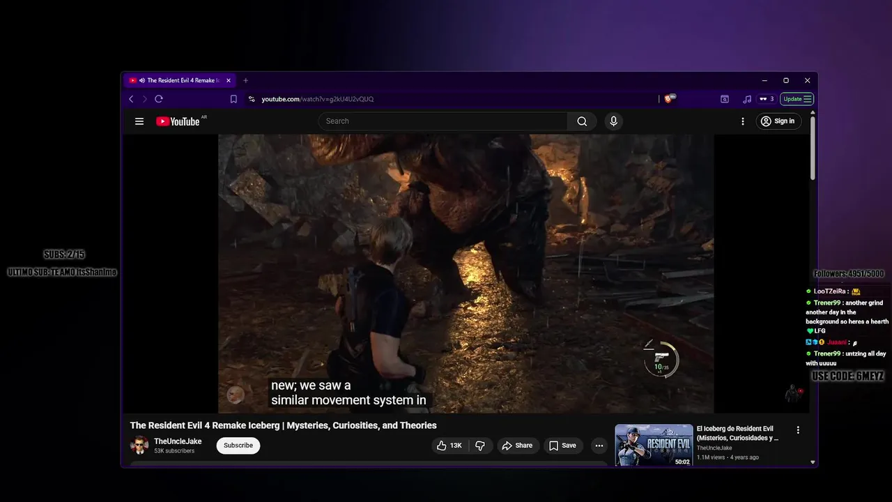Open YouTube hamburger guide menu

tap(139, 121)
